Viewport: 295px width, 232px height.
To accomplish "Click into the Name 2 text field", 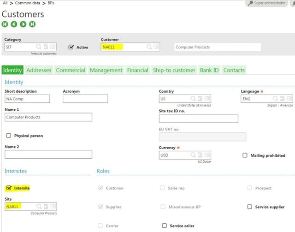I will [48, 155].
